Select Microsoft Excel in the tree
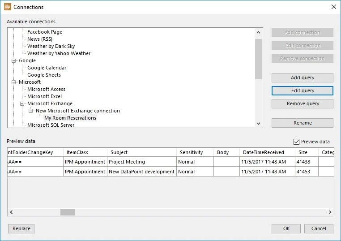This screenshot has width=341, height=241. [44, 97]
